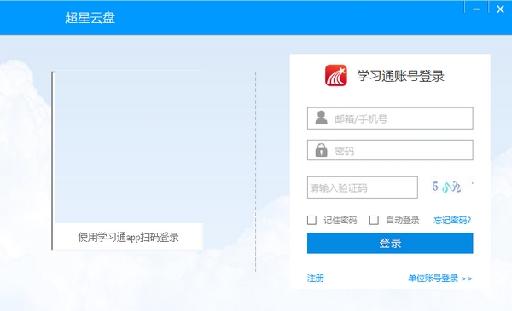Toggle the 自动登录 checkbox
The width and height of the screenshot is (512, 311).
tap(374, 220)
